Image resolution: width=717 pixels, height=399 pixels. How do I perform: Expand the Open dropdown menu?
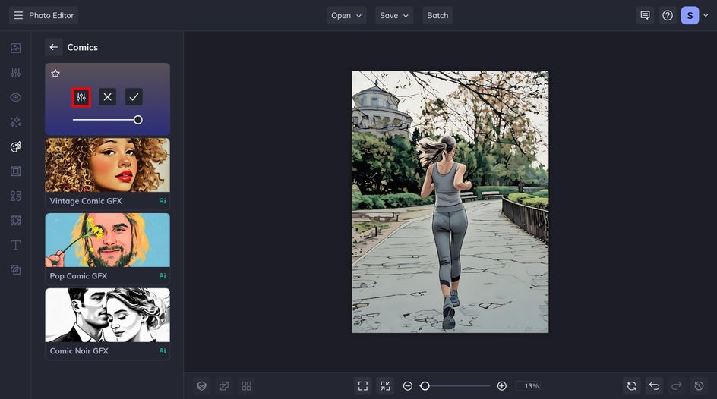pos(346,15)
